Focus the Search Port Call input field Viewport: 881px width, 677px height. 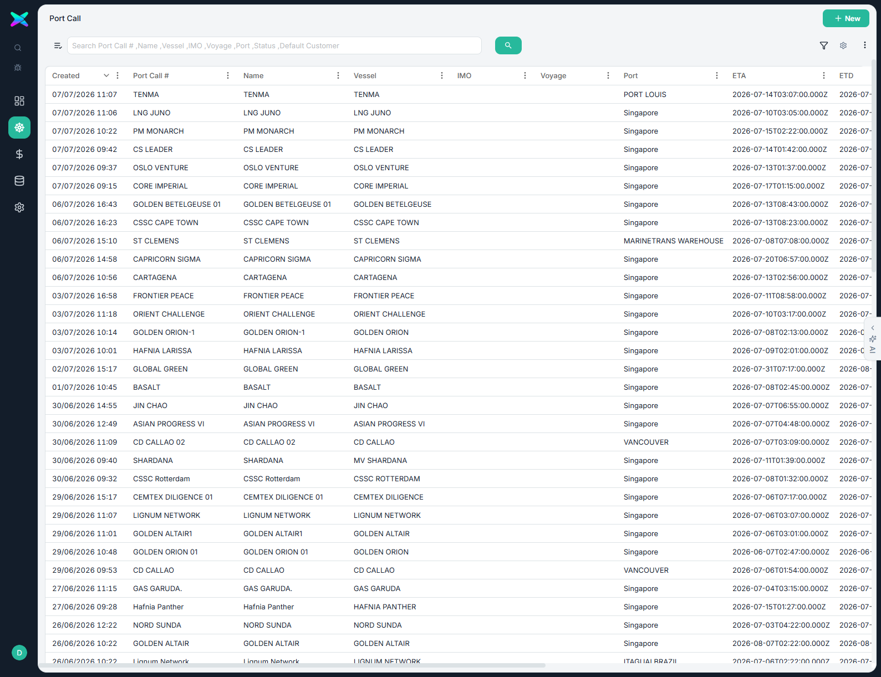point(274,45)
